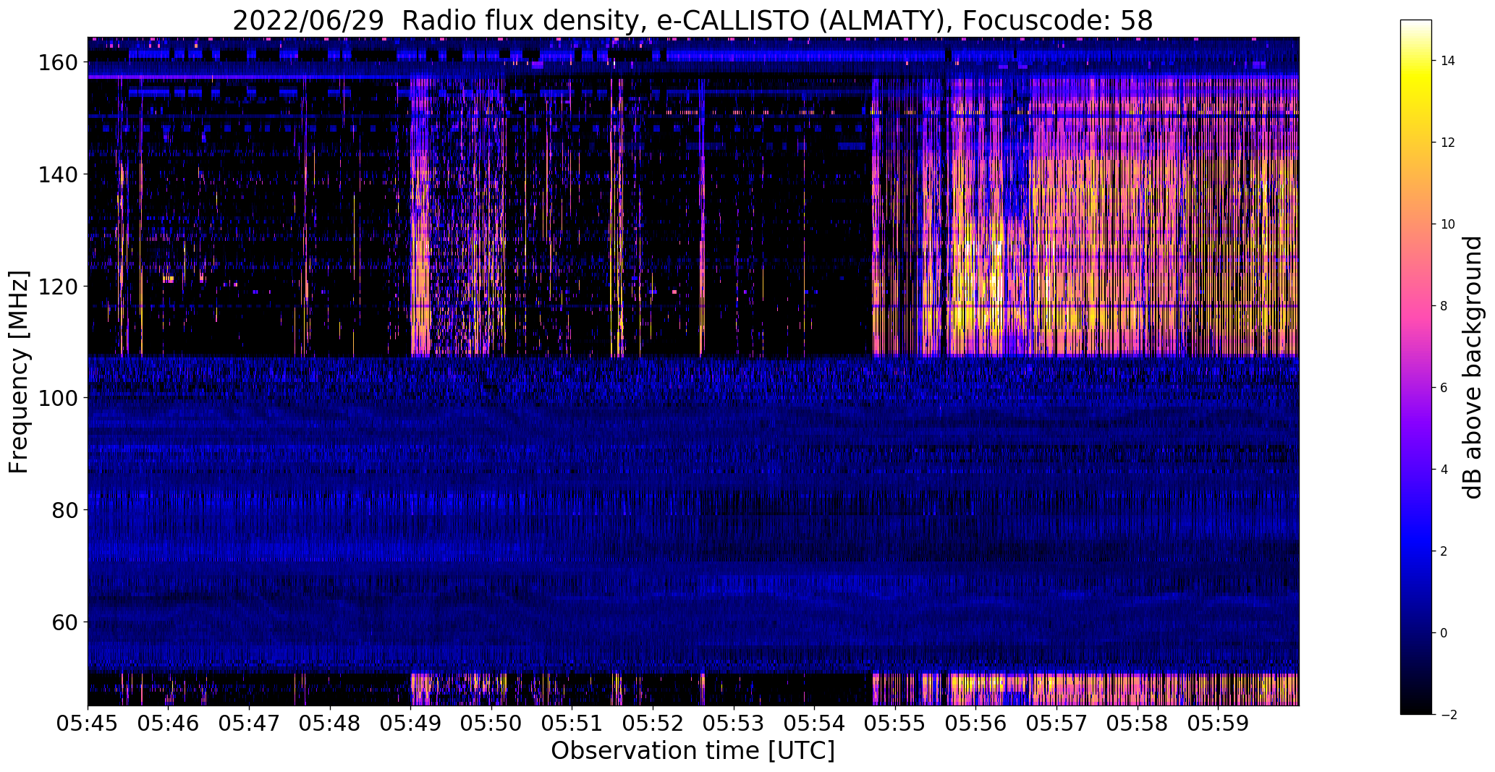Click the bright yellow burst near 05:56 at 120 MHz
This screenshot has width=1495, height=772.
[978, 279]
